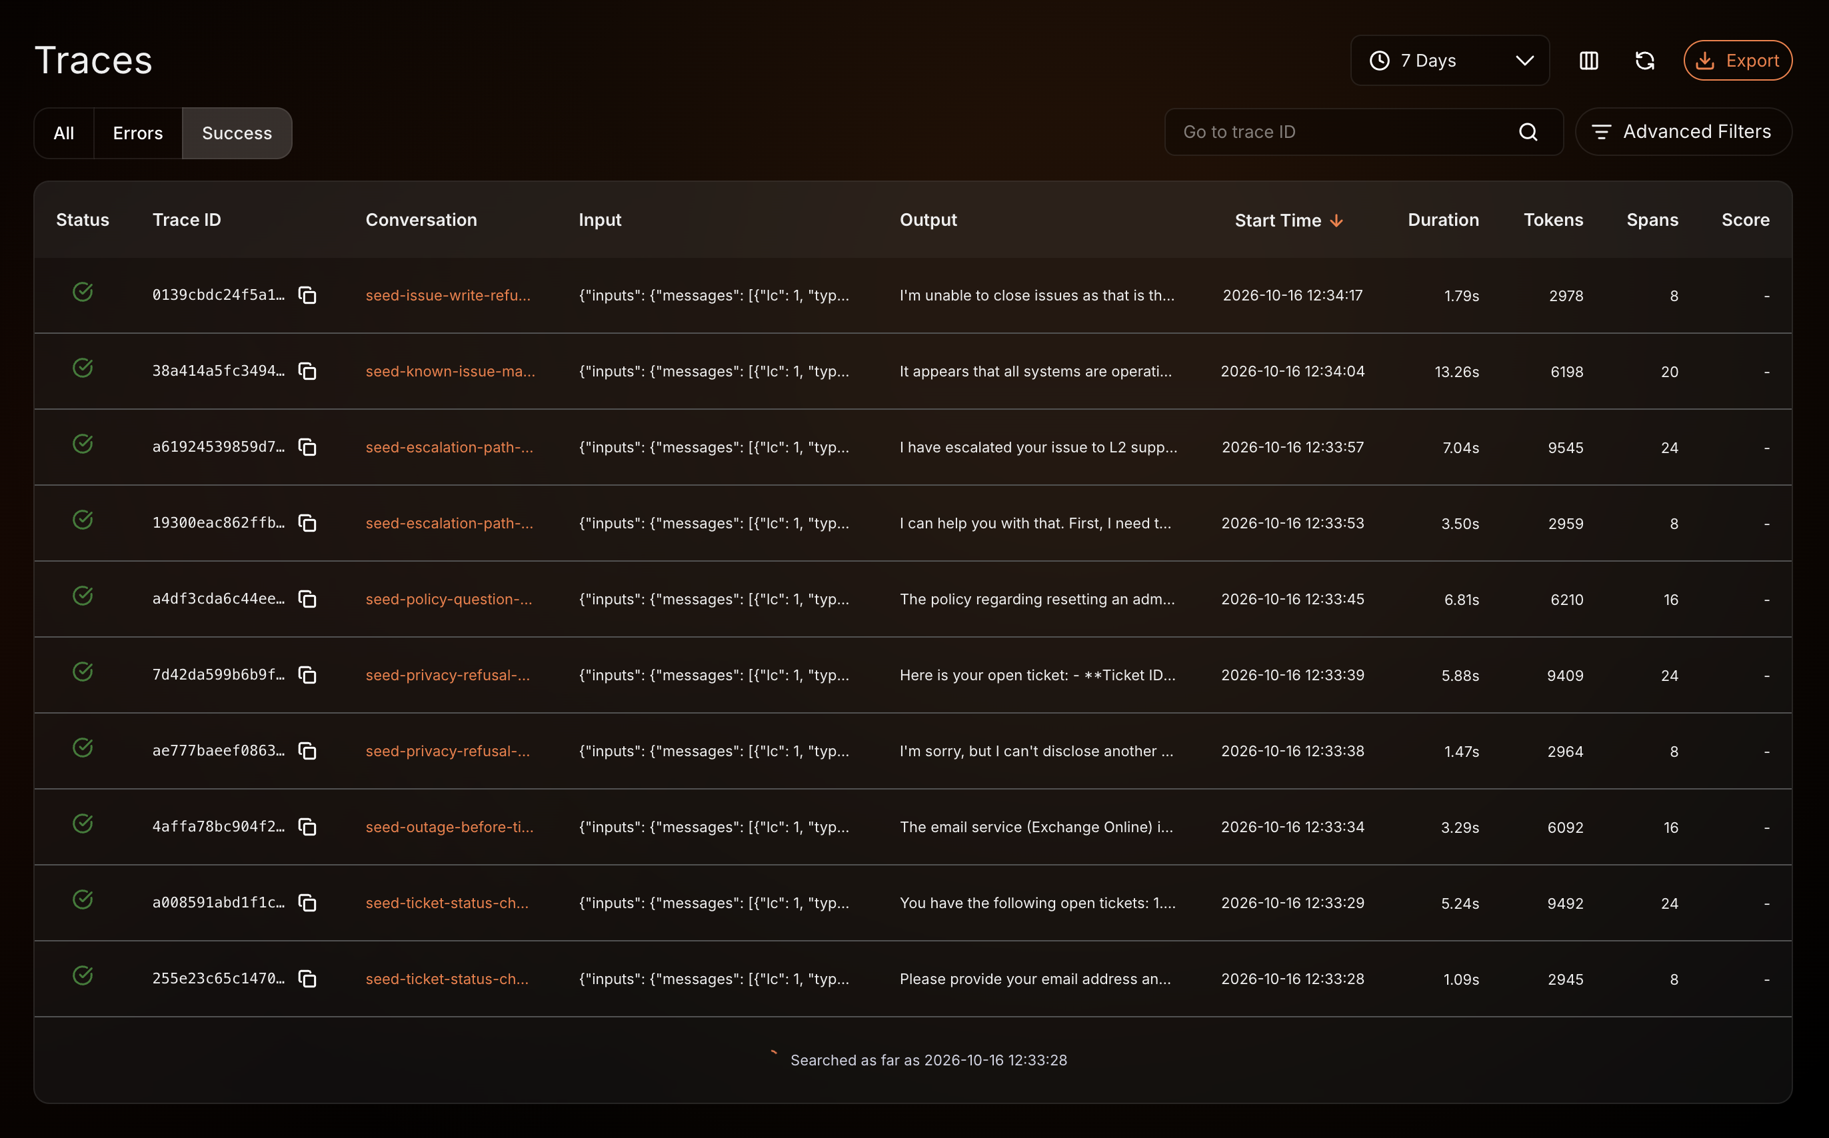Click the Duration column header
This screenshot has height=1138, width=1829.
coord(1442,220)
